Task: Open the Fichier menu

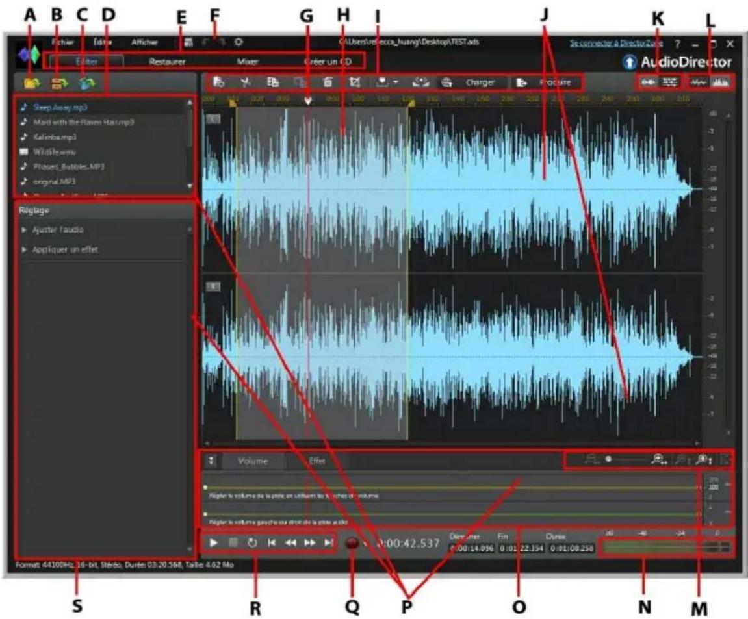Action: pyautogui.click(x=63, y=42)
